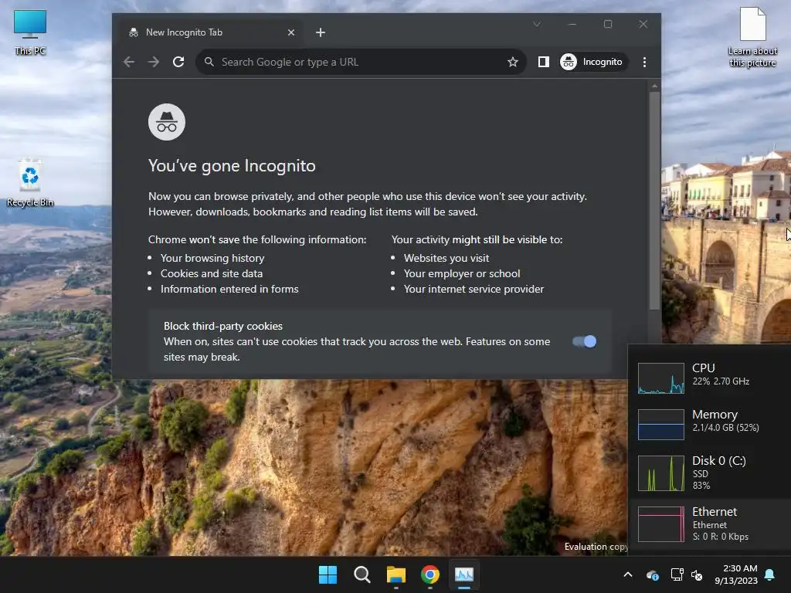Reload the Incognito page
791x593 pixels.
coord(178,62)
